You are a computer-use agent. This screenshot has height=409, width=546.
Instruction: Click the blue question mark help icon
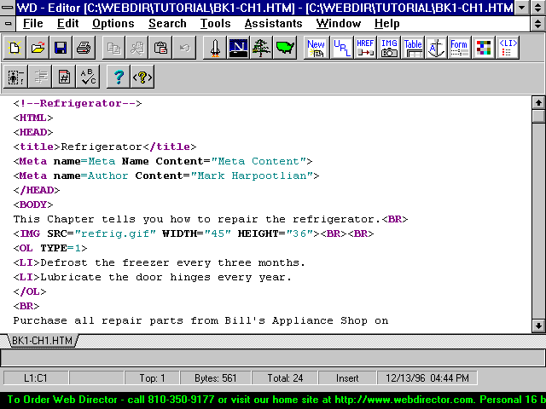pyautogui.click(x=119, y=77)
